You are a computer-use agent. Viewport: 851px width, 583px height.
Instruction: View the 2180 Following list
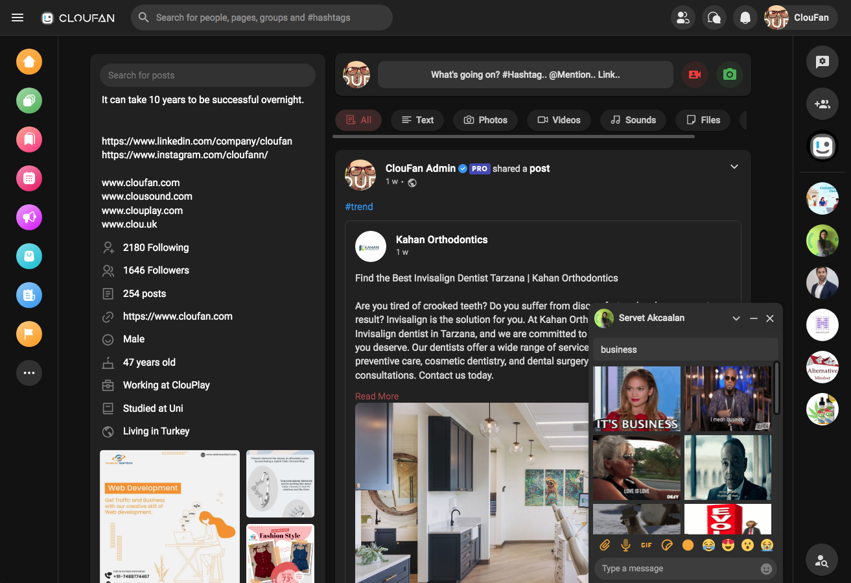[156, 248]
